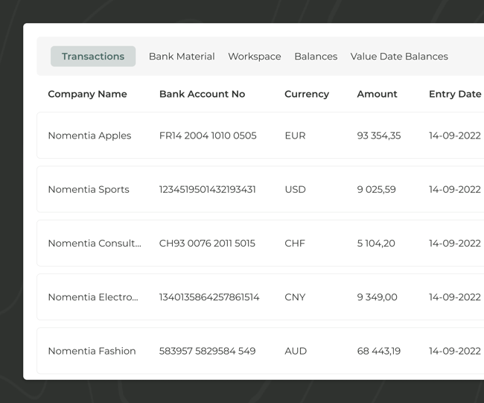Select the Nomentia Fashion company name
This screenshot has height=403, width=484.
pos(92,351)
